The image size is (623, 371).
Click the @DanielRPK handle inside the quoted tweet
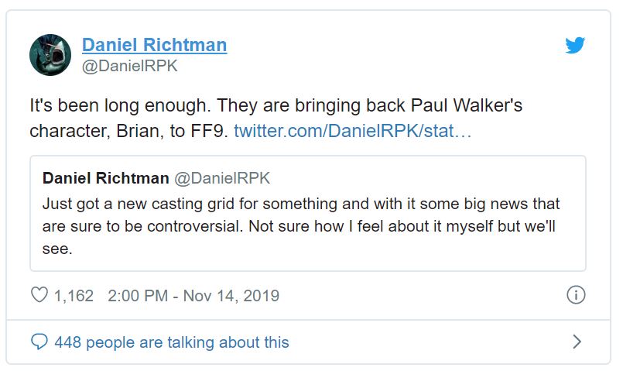(222, 178)
